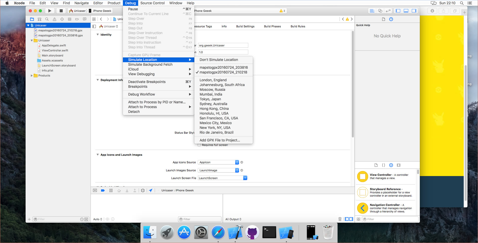The height and width of the screenshot is (243, 478).
Task: Open the Launch Images Source dropdown
Action: tap(218, 170)
